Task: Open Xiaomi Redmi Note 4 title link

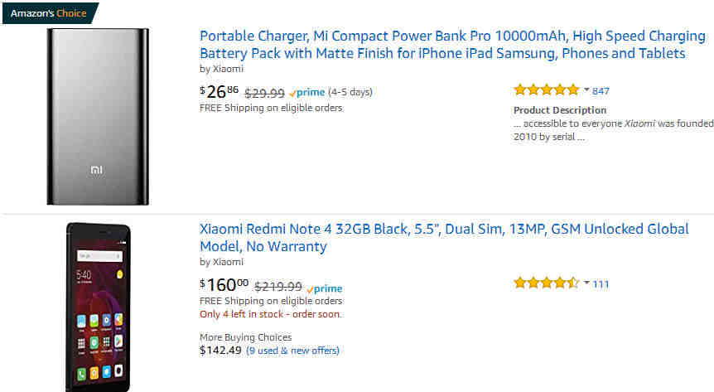Action: pyautogui.click(x=445, y=238)
